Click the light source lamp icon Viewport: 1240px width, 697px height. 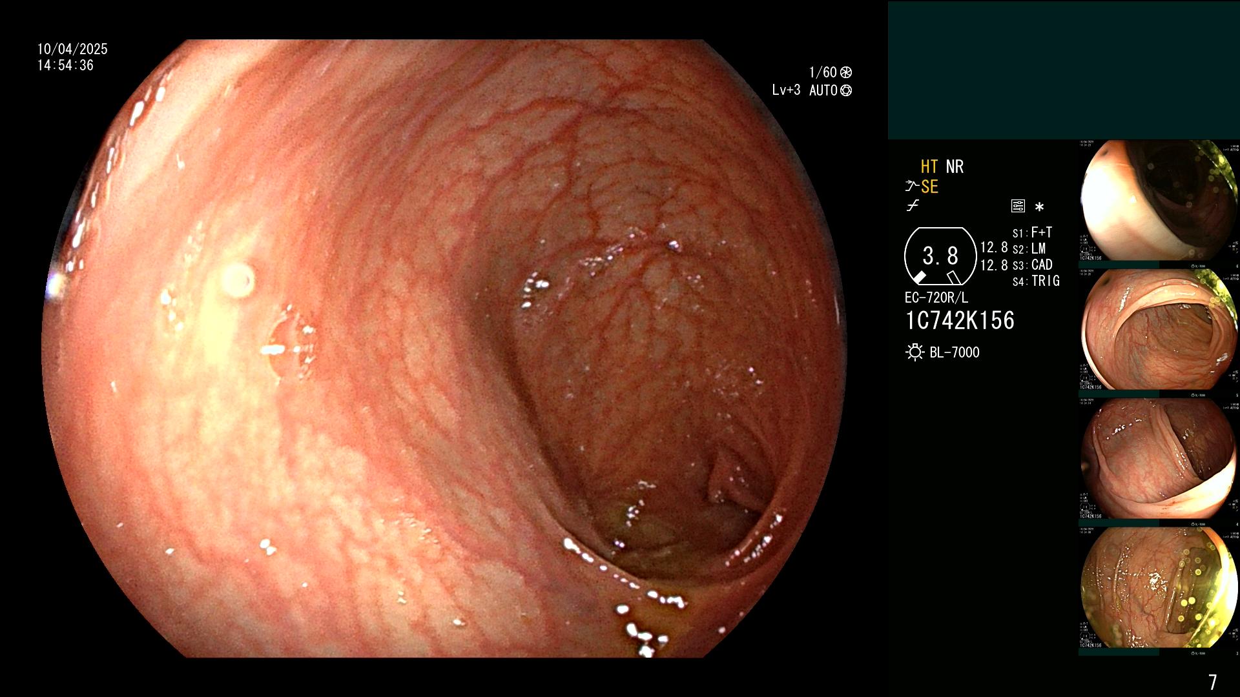914,352
